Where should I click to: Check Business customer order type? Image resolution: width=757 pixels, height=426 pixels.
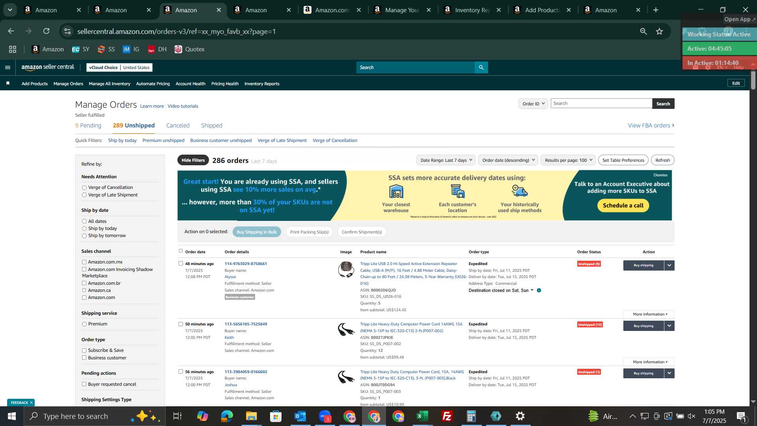click(x=84, y=358)
